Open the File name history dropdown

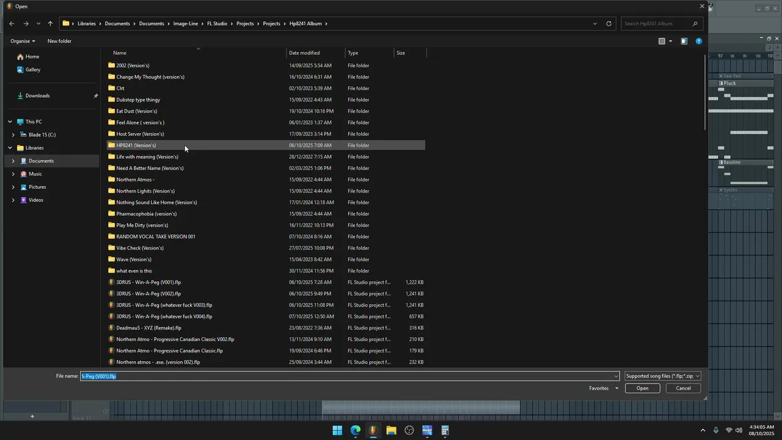pos(616,376)
